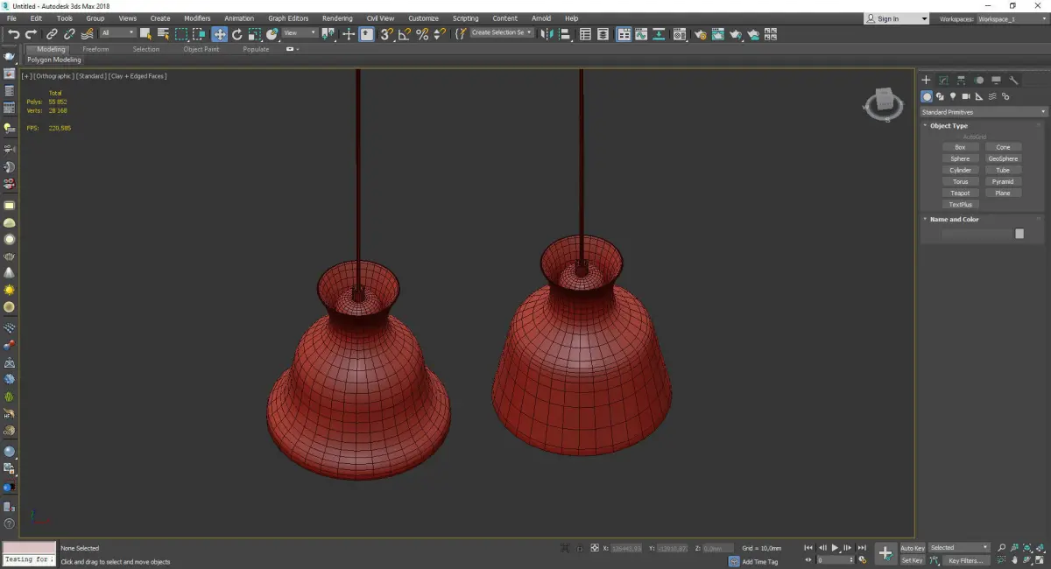Click the Redo arrow icon
This screenshot has height=569, width=1051.
point(30,34)
